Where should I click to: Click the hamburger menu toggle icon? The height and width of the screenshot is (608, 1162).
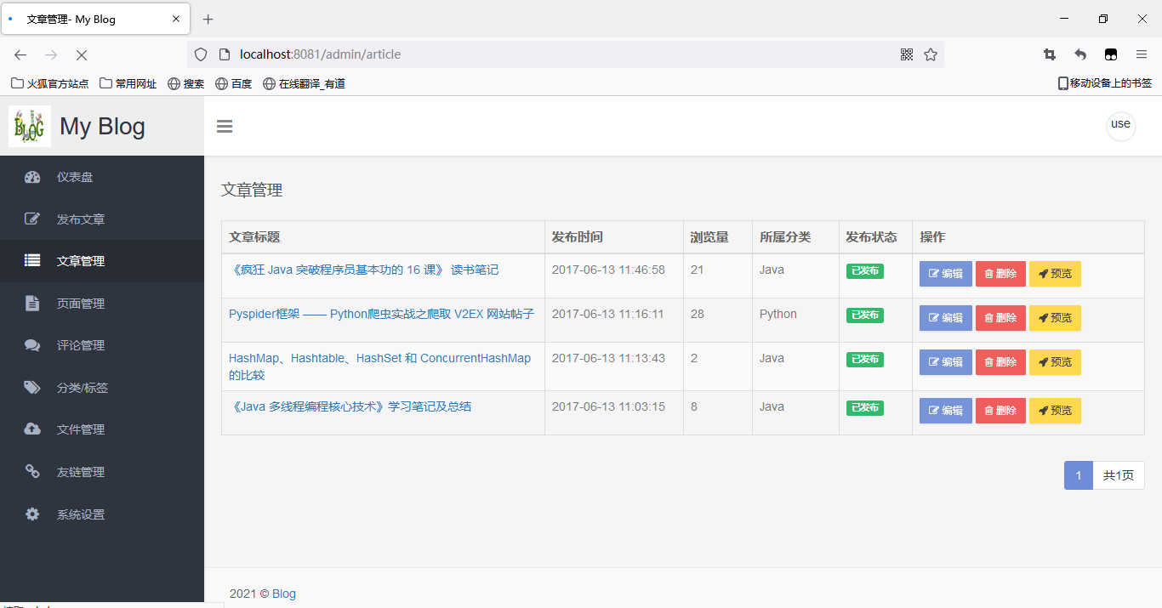[225, 127]
